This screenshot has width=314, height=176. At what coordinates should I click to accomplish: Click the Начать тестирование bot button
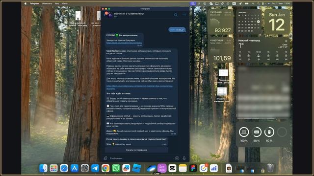[136, 150]
